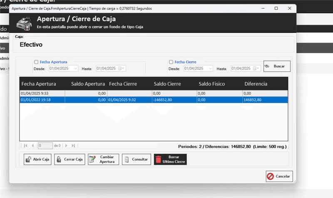
Task: Click the red Cancelar prohibition icon
Action: click(271, 176)
